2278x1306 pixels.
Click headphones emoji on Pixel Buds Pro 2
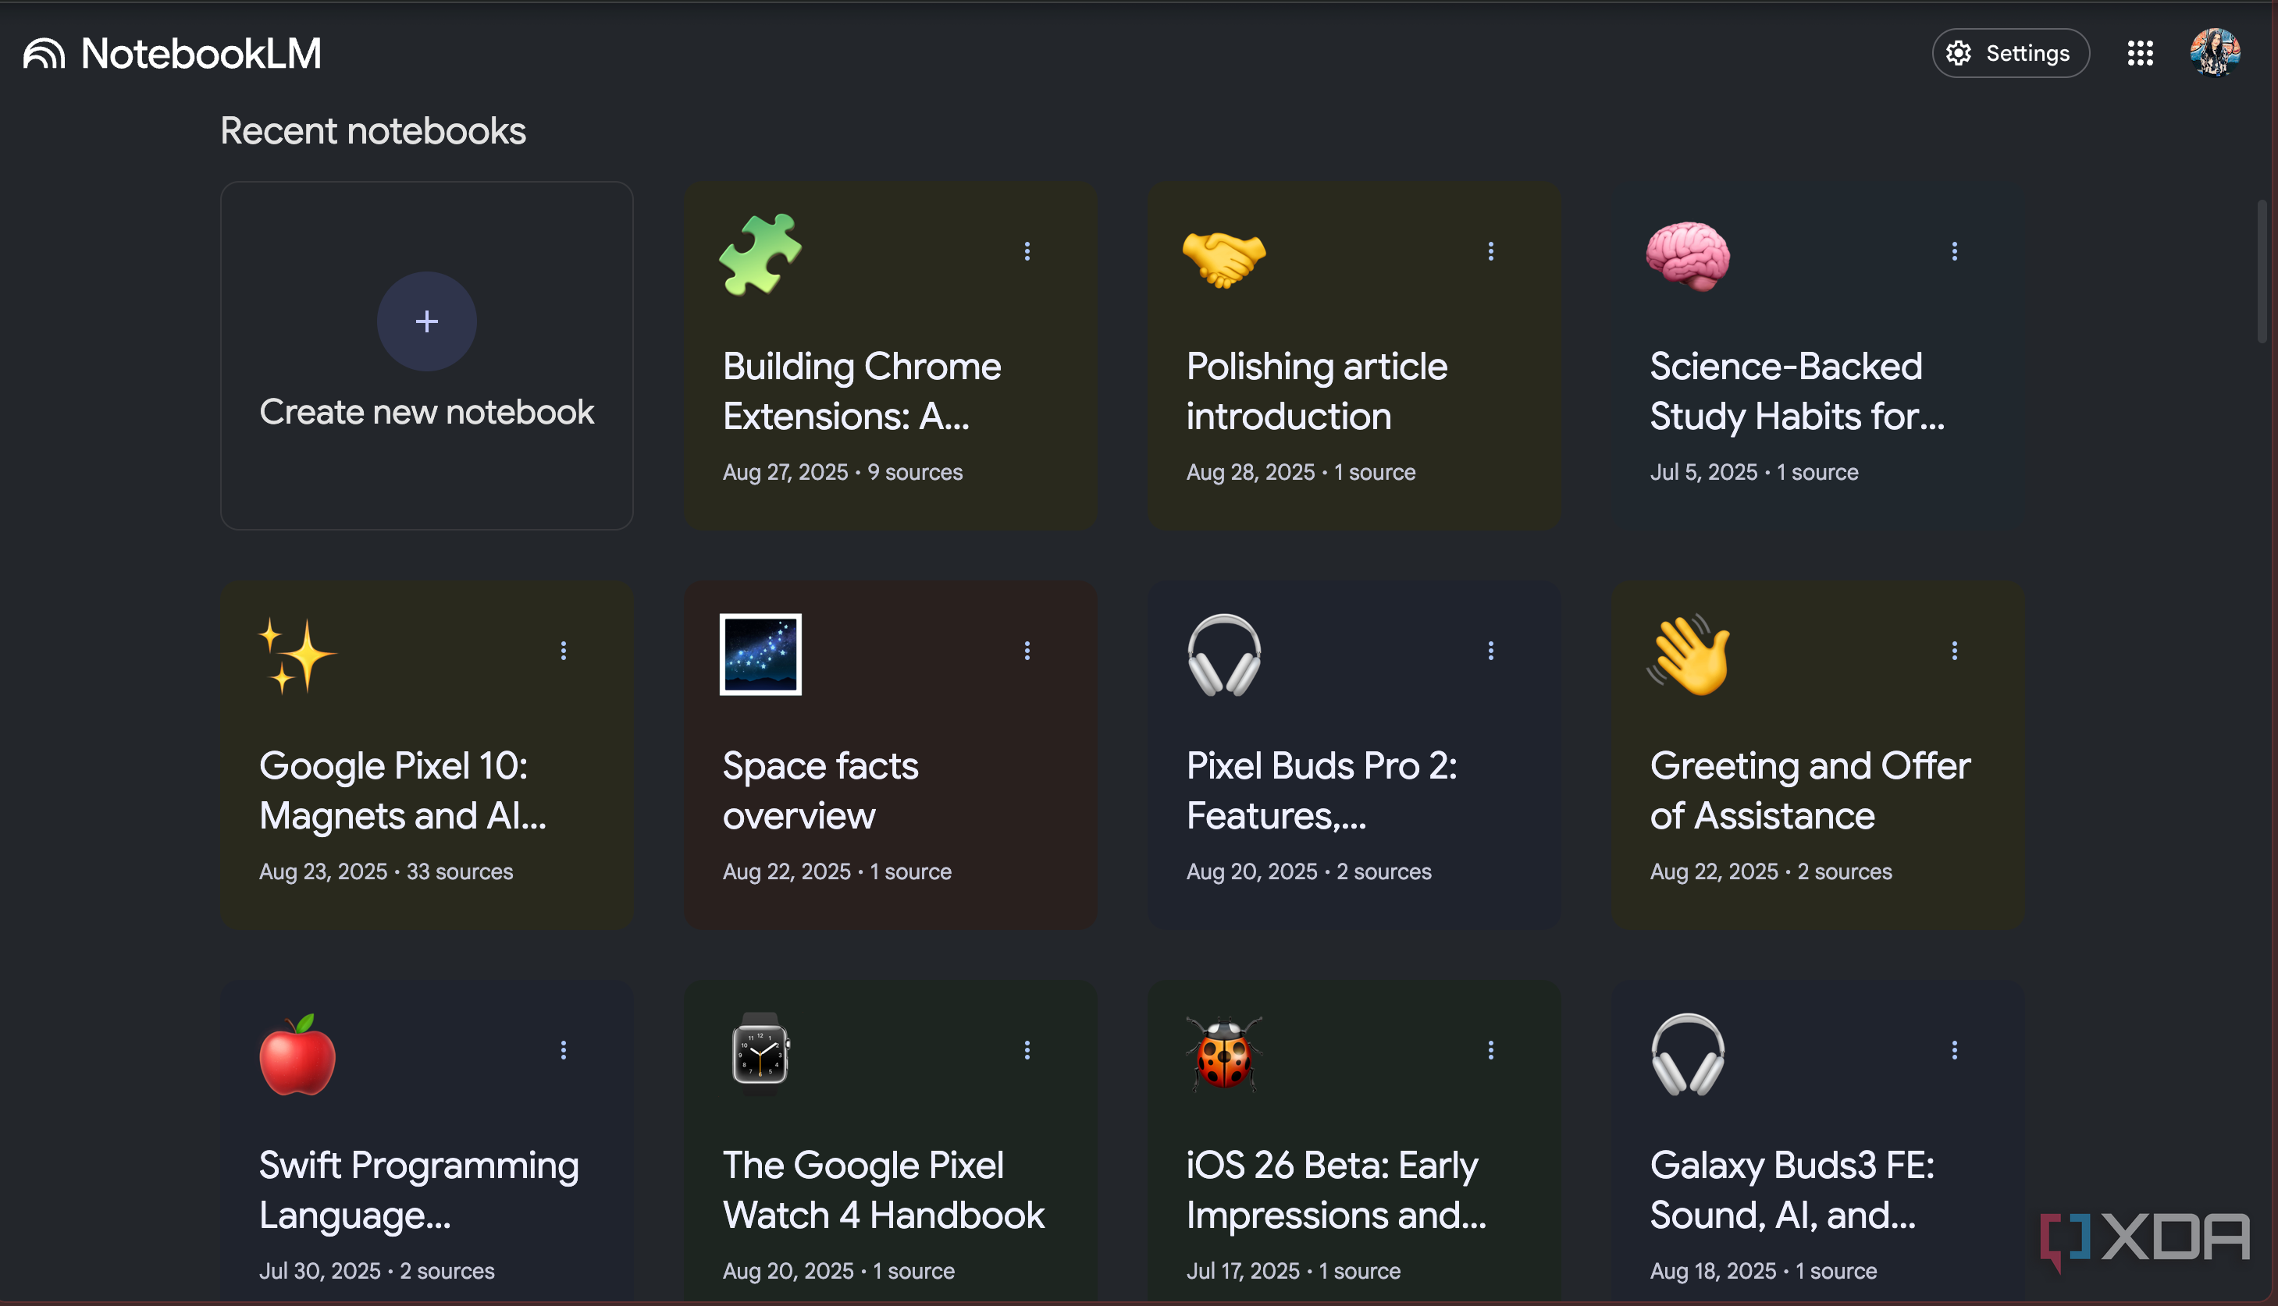(1224, 655)
